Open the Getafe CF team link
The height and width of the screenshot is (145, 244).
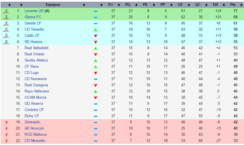point(33,23)
